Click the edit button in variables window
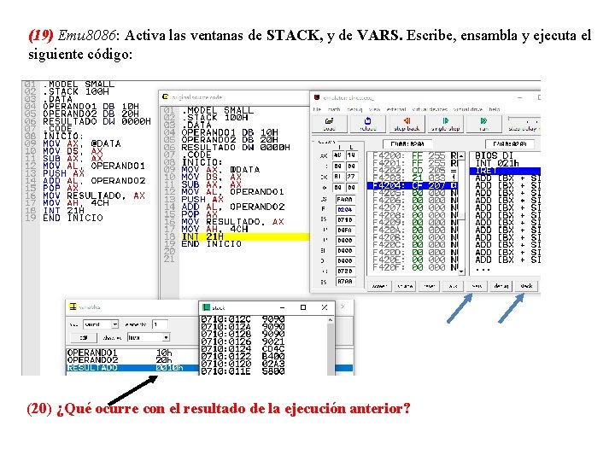 (84, 337)
